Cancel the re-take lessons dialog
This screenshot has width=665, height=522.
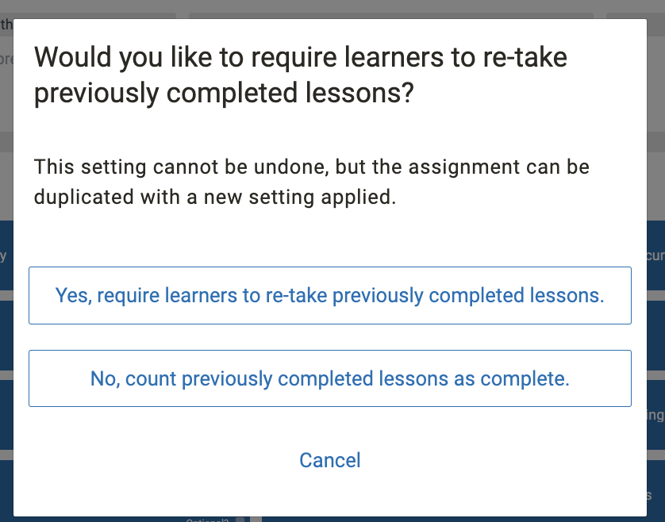(x=330, y=460)
